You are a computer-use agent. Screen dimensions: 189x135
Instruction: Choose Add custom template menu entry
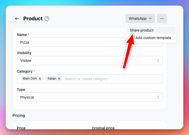153,38
